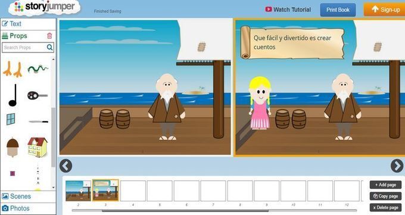Choose the black music note prop
The height and width of the screenshot is (215, 405).
[x=13, y=95]
